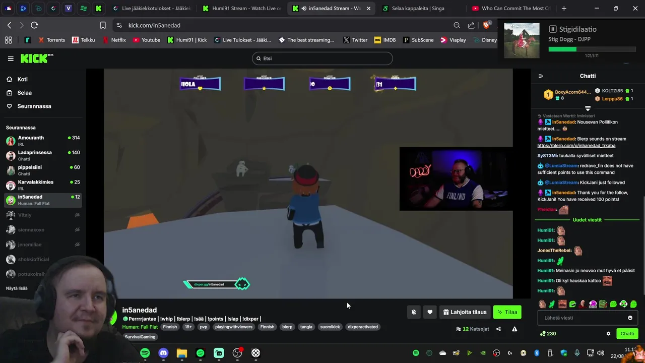Viewport: 645px width, 363px height.
Task: Bookmark this page icon
Action: (x=103, y=25)
